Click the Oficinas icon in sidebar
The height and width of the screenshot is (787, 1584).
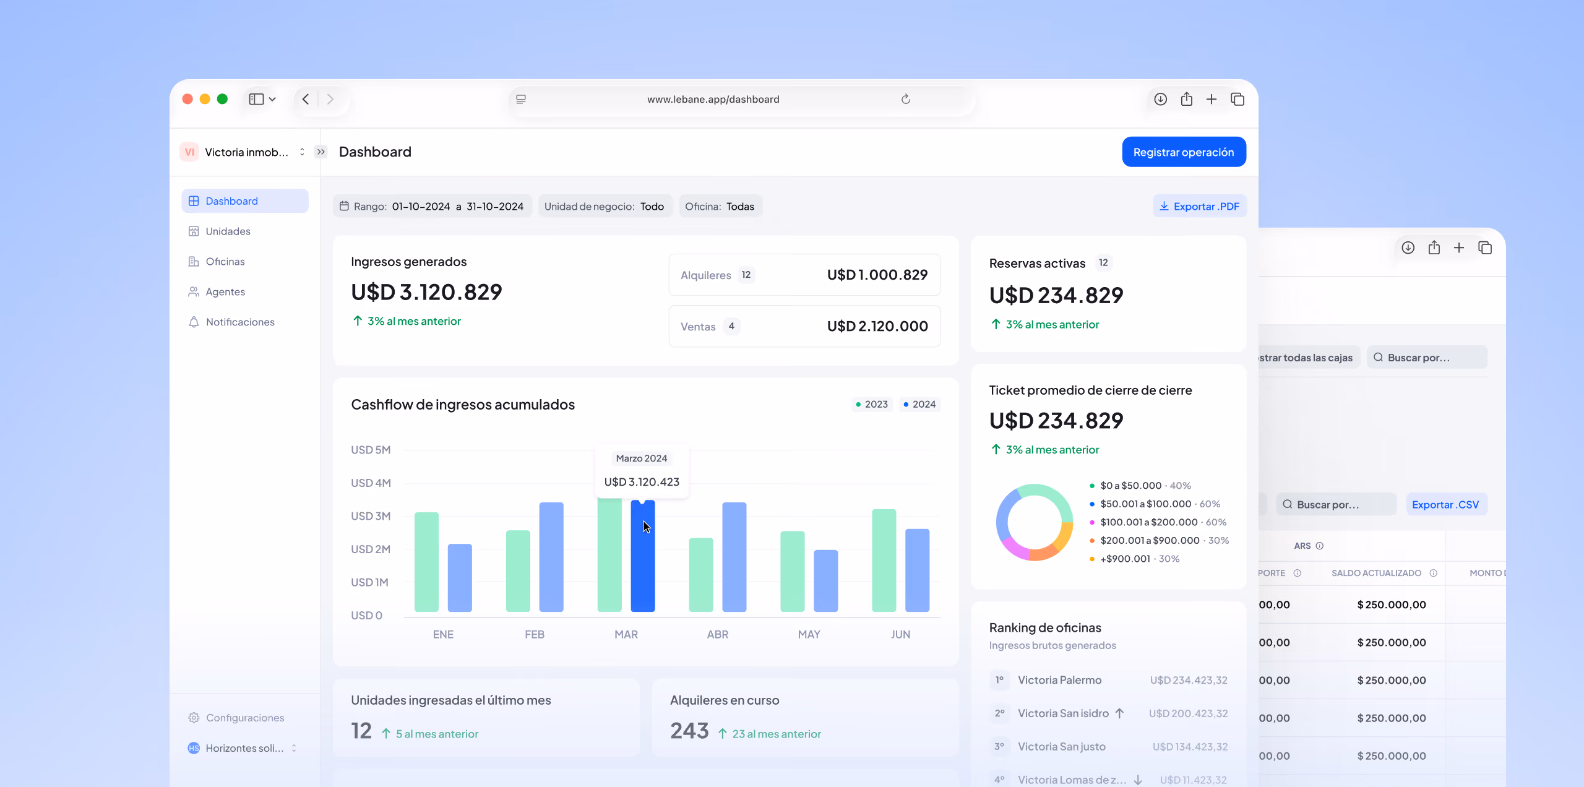194,262
